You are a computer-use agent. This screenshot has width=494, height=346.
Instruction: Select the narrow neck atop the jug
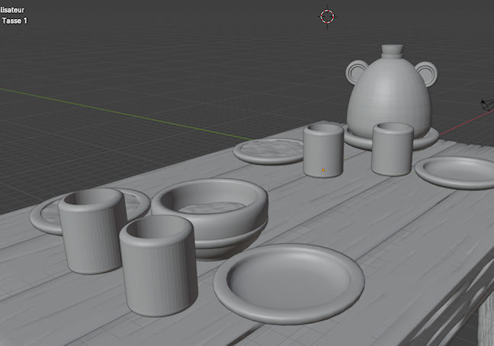[393, 53]
